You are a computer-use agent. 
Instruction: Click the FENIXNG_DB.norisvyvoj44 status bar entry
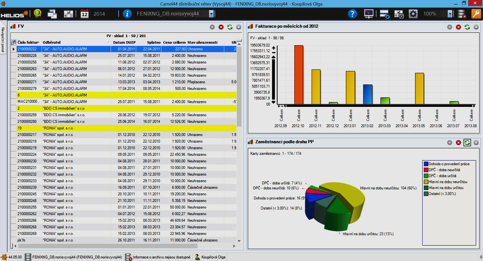pos(73,257)
